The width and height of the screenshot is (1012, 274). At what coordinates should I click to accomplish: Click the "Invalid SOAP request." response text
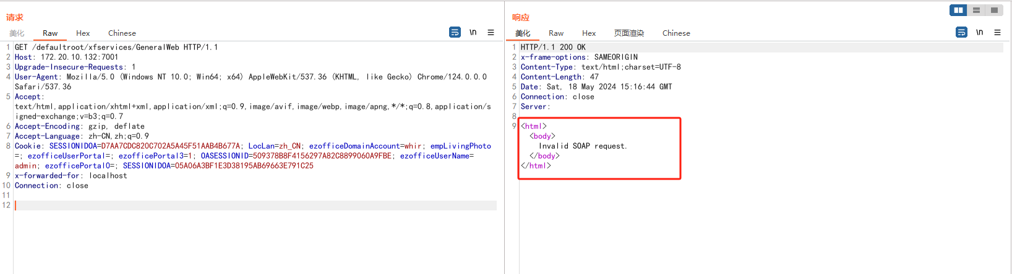tap(583, 146)
